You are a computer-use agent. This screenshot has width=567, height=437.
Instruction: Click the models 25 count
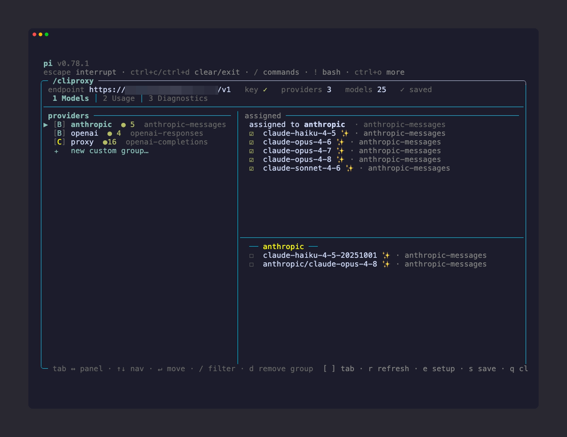[x=366, y=90]
